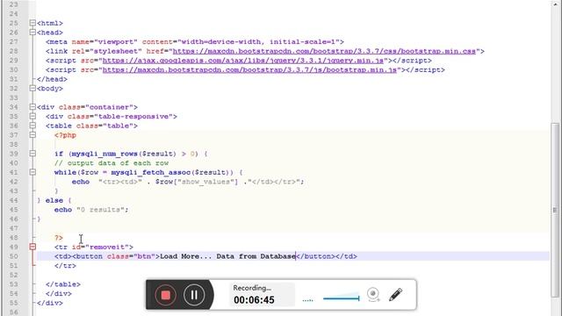Click the closing "?>" php tag
562x316 pixels.
pos(59,238)
